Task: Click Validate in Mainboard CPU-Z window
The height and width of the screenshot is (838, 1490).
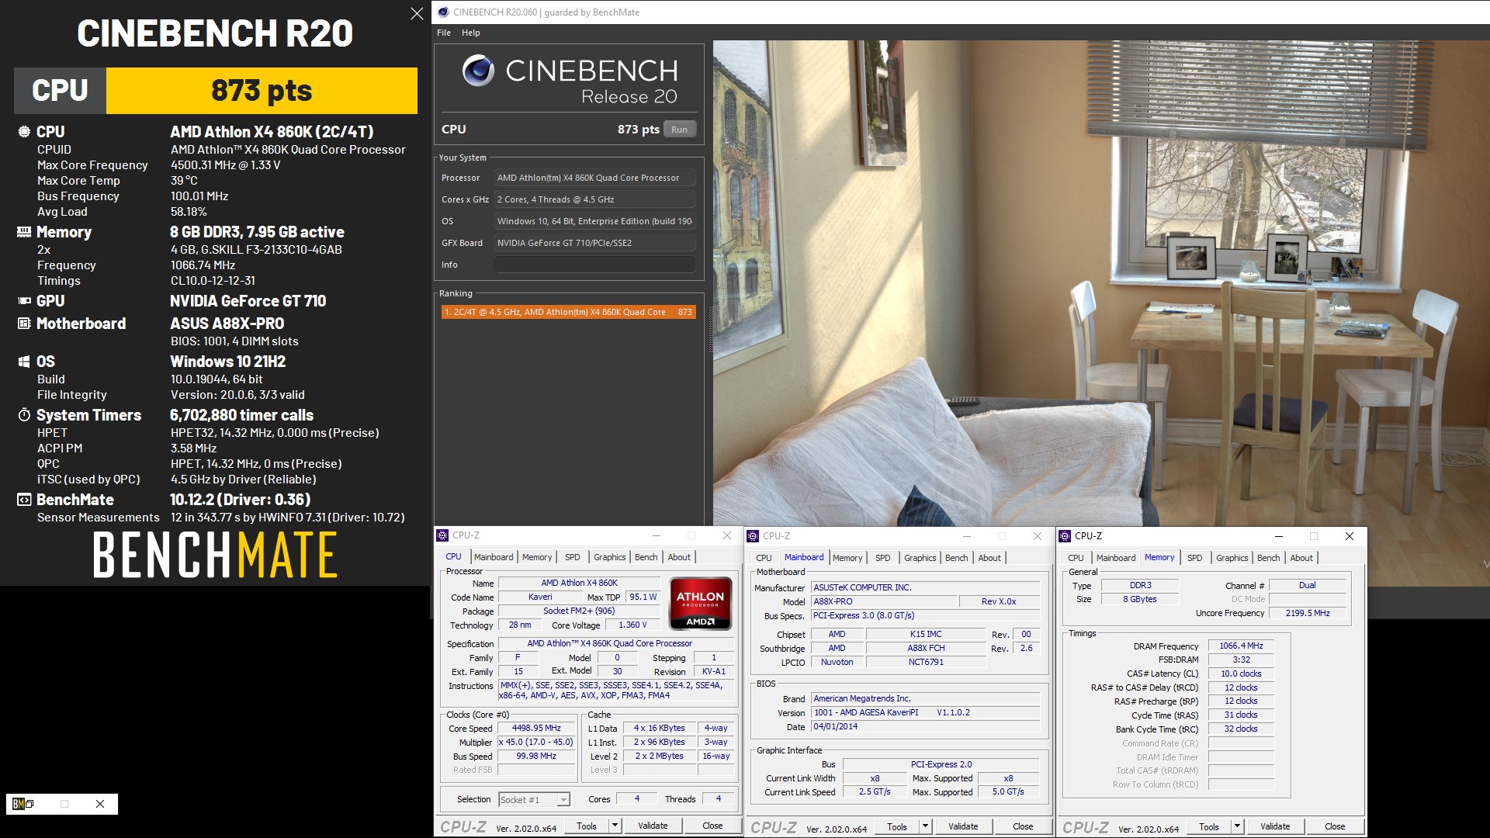Action: click(963, 826)
